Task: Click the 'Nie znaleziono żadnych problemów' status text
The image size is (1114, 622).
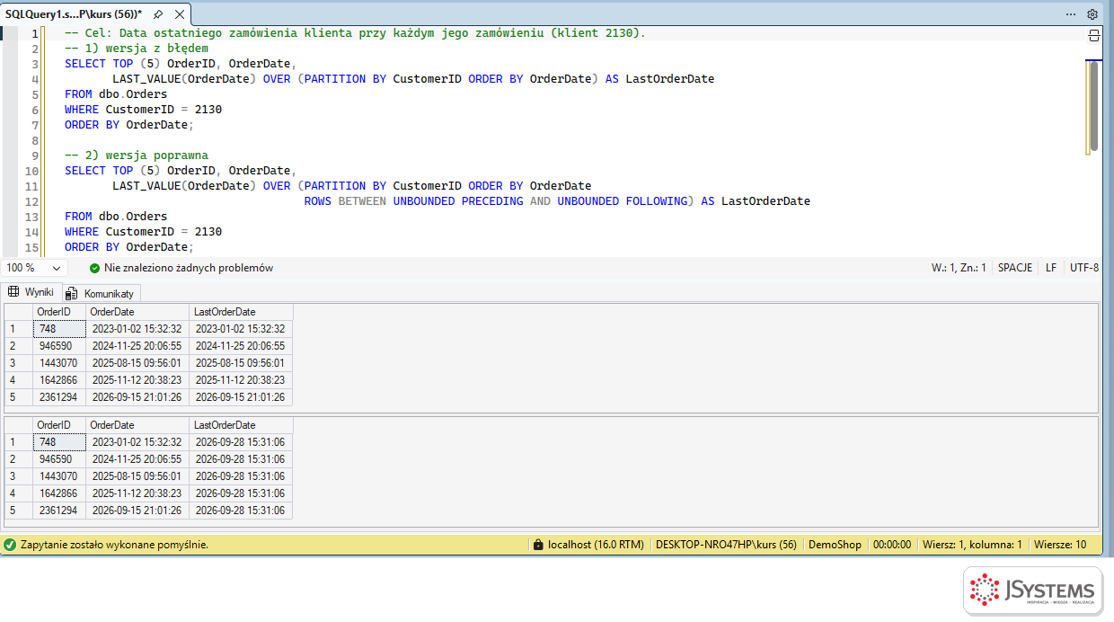Action: coord(189,268)
